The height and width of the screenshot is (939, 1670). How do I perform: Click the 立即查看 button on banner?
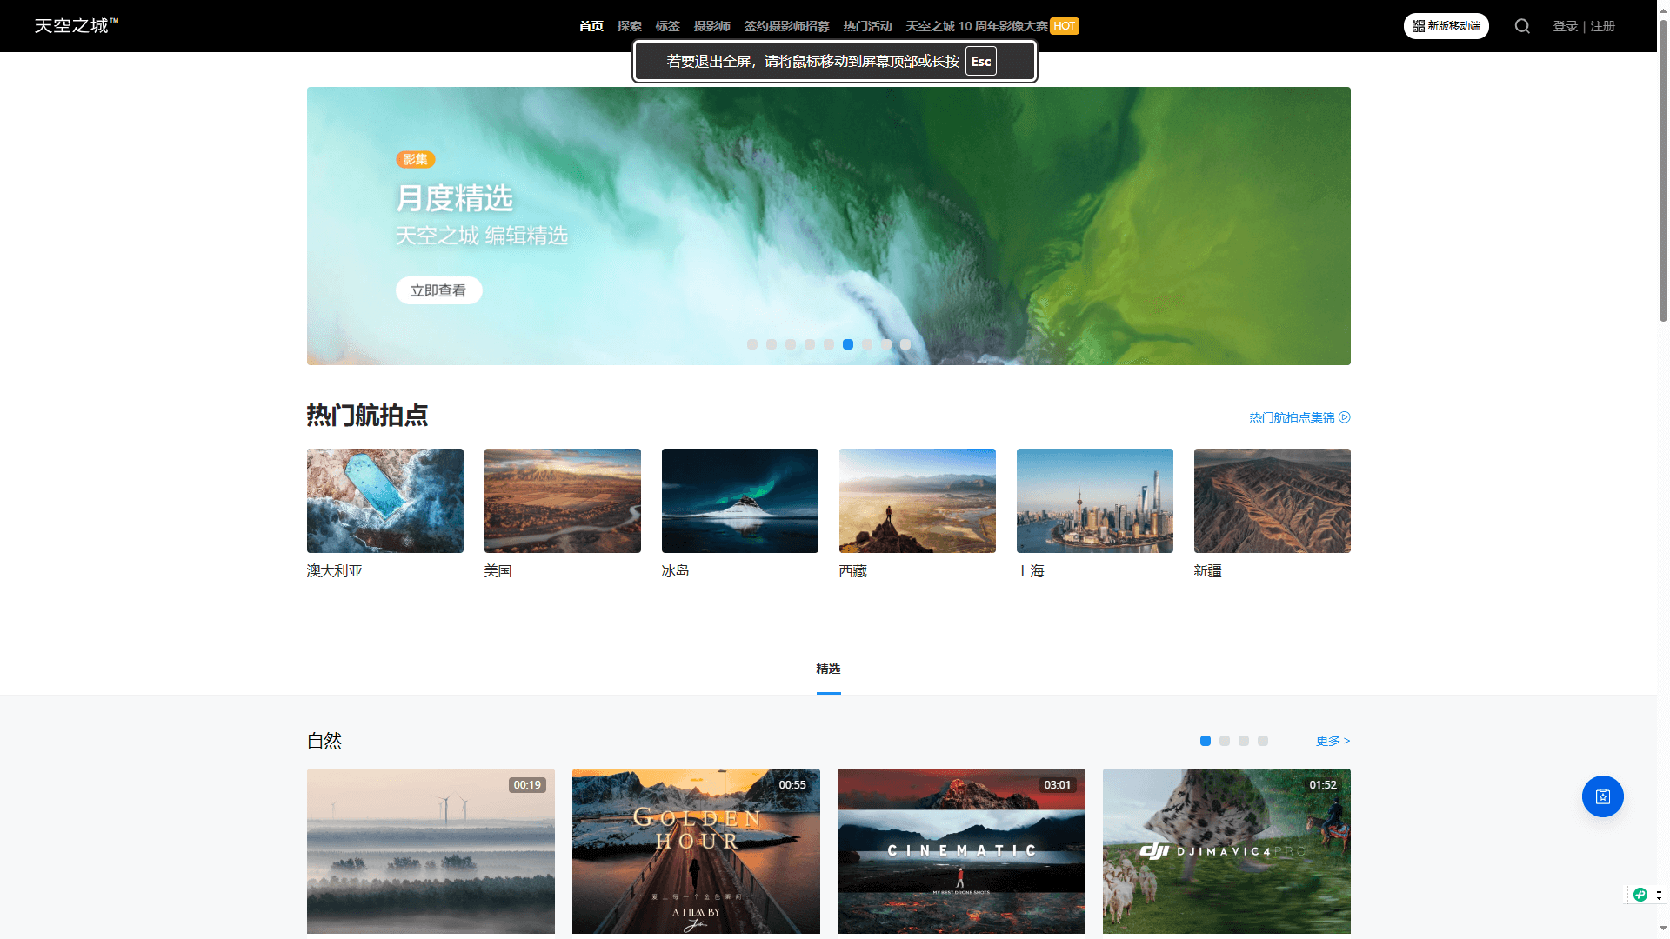click(438, 290)
